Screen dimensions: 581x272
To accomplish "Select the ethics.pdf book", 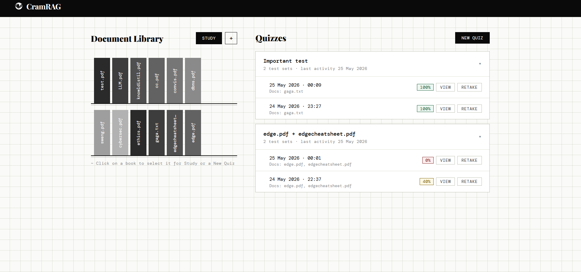I will 138,133.
